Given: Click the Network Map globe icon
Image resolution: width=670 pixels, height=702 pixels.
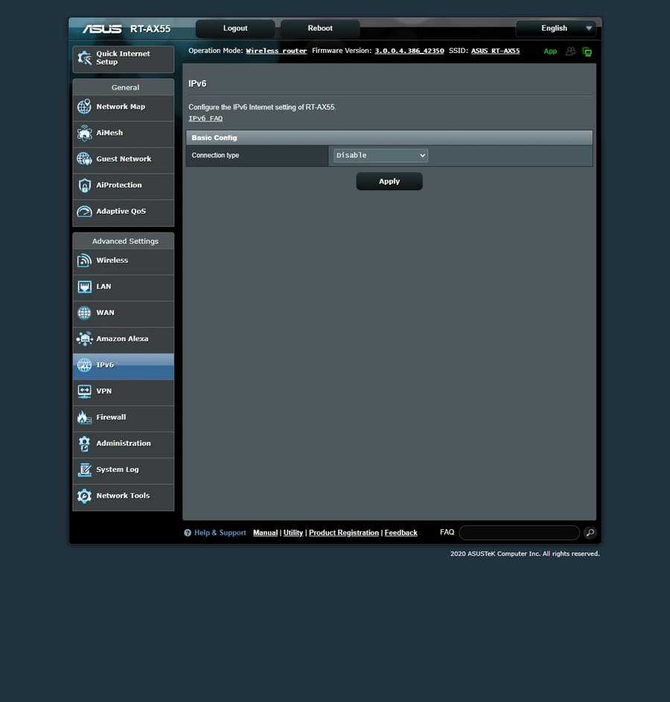Looking at the screenshot, I should (84, 107).
